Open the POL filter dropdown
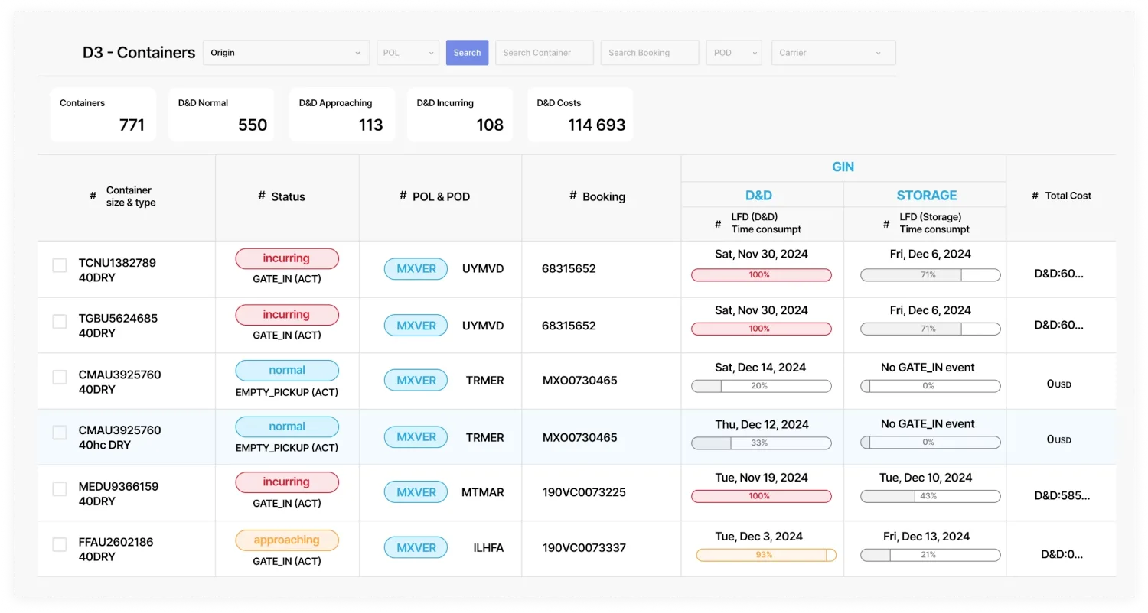This screenshot has height=613, width=1148. [x=408, y=53]
